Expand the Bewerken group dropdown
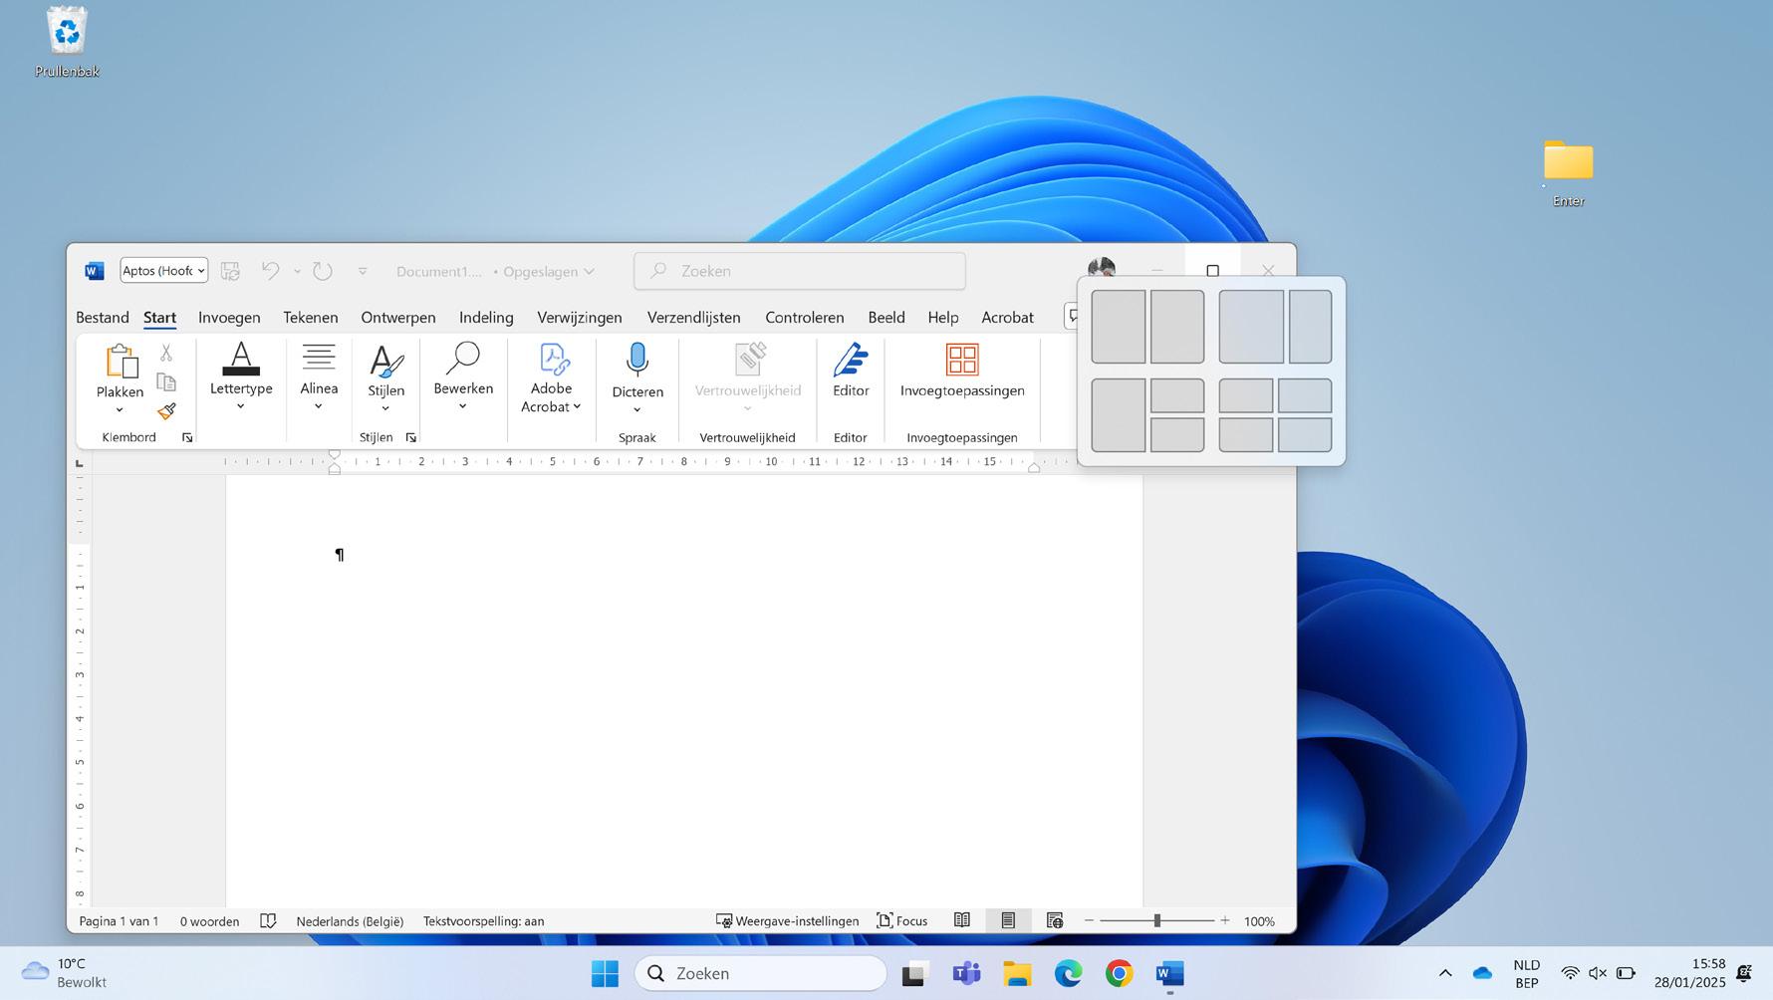This screenshot has height=1000, width=1773. click(x=463, y=406)
